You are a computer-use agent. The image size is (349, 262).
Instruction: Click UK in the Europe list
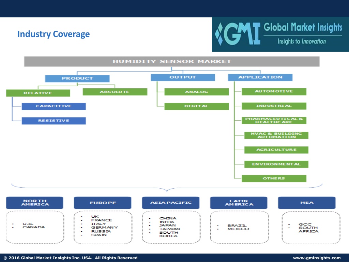(x=95, y=217)
